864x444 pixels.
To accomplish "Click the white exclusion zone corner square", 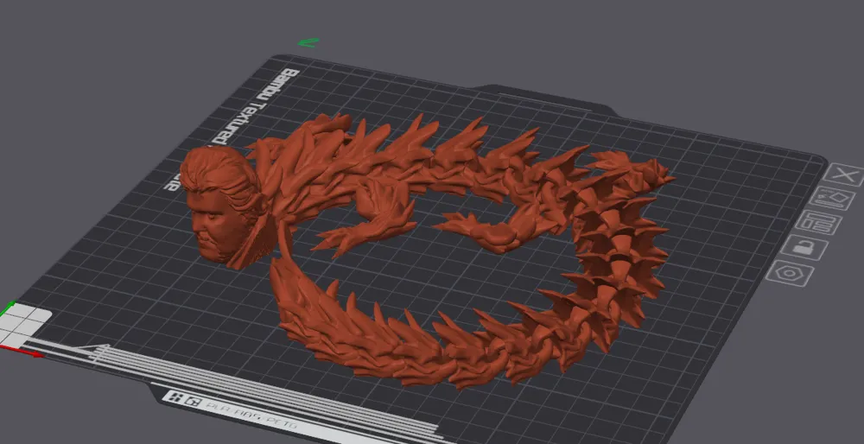I will [25, 323].
